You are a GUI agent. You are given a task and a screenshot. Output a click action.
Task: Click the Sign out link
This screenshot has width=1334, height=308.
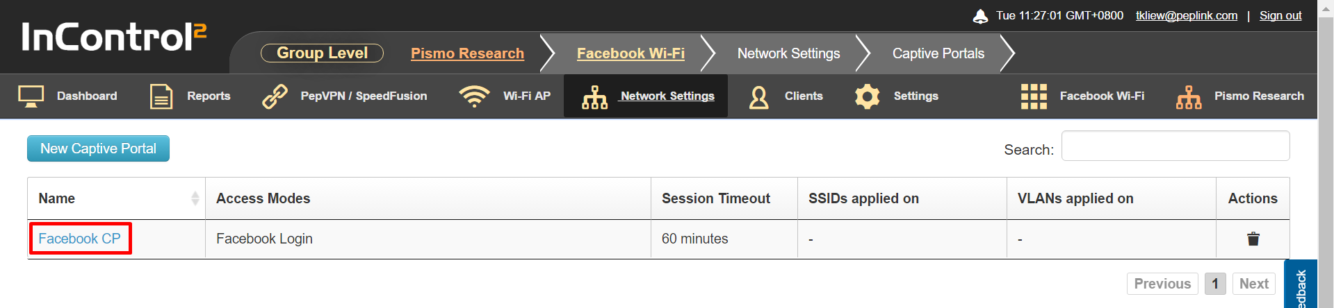click(1280, 15)
